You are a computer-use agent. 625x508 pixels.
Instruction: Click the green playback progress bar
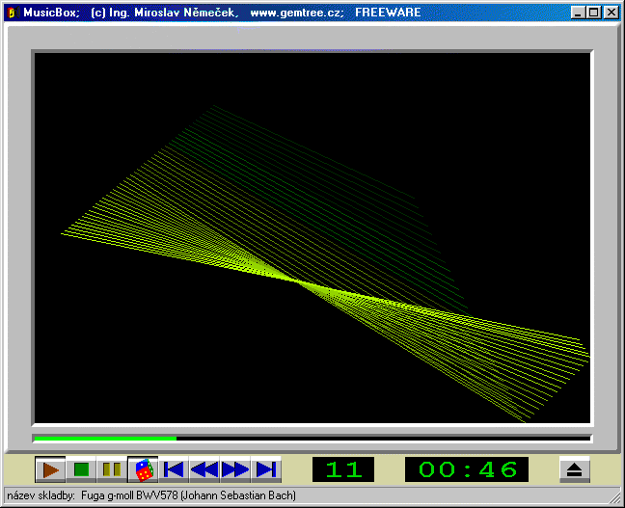click(x=106, y=439)
